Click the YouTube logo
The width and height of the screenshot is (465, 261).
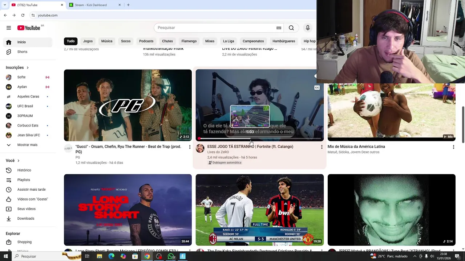tap(29, 28)
